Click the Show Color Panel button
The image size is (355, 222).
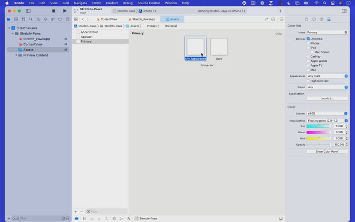pos(327,152)
